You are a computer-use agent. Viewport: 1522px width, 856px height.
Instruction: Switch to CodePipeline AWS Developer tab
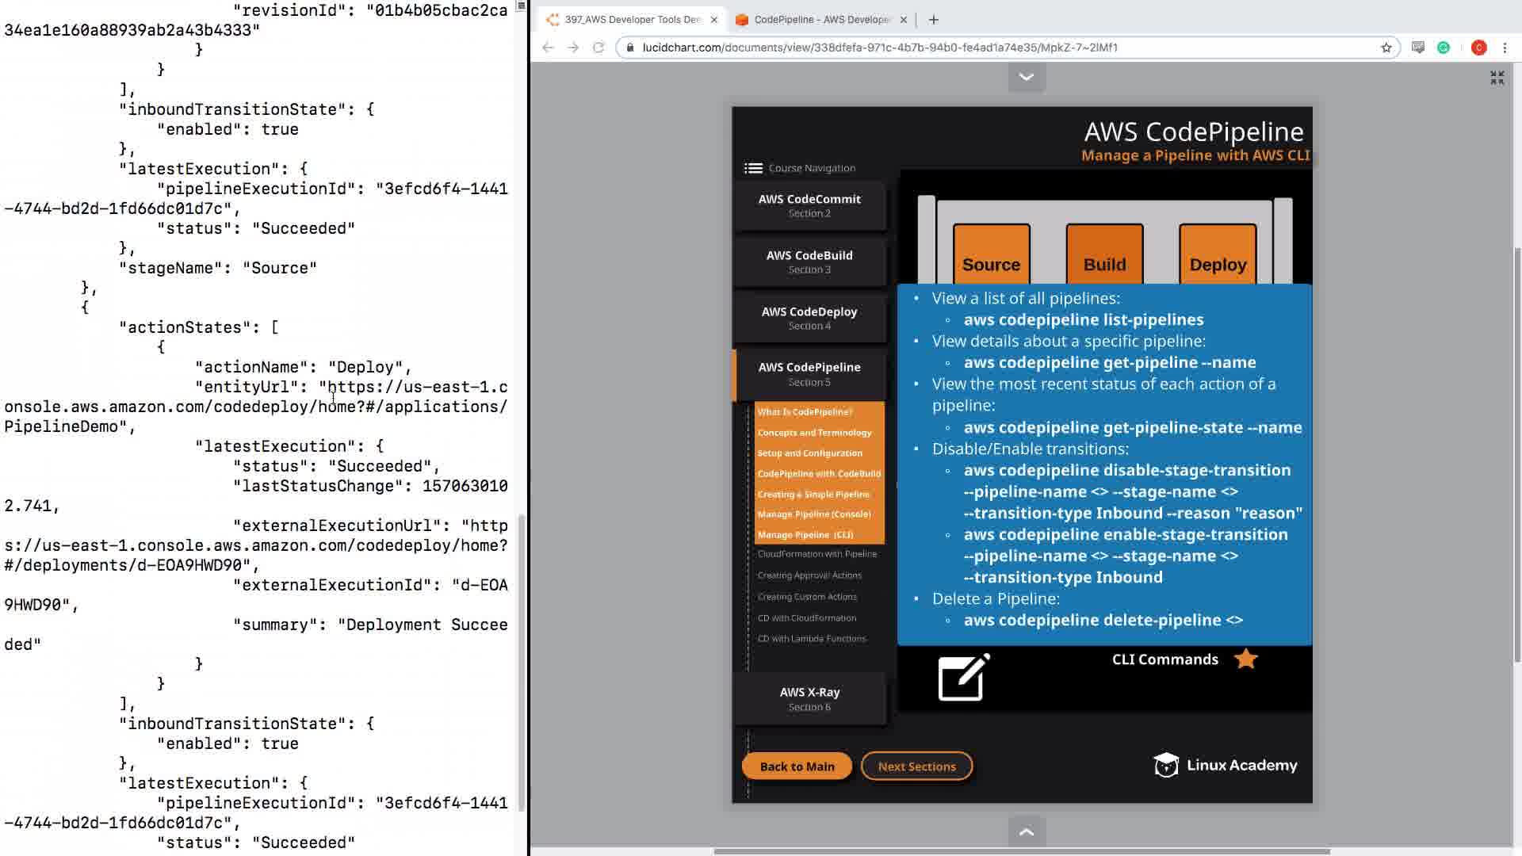pyautogui.click(x=821, y=20)
